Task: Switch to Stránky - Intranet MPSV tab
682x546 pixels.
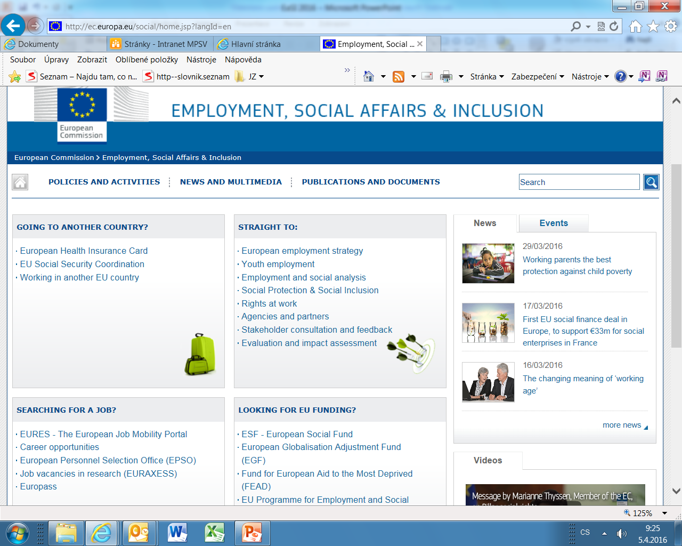Action: (160, 44)
